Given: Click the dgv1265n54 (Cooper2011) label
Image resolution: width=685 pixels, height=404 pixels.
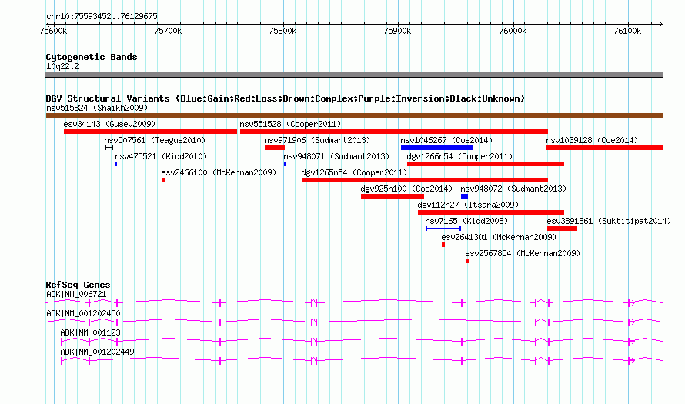Looking at the screenshot, I should pos(354,172).
